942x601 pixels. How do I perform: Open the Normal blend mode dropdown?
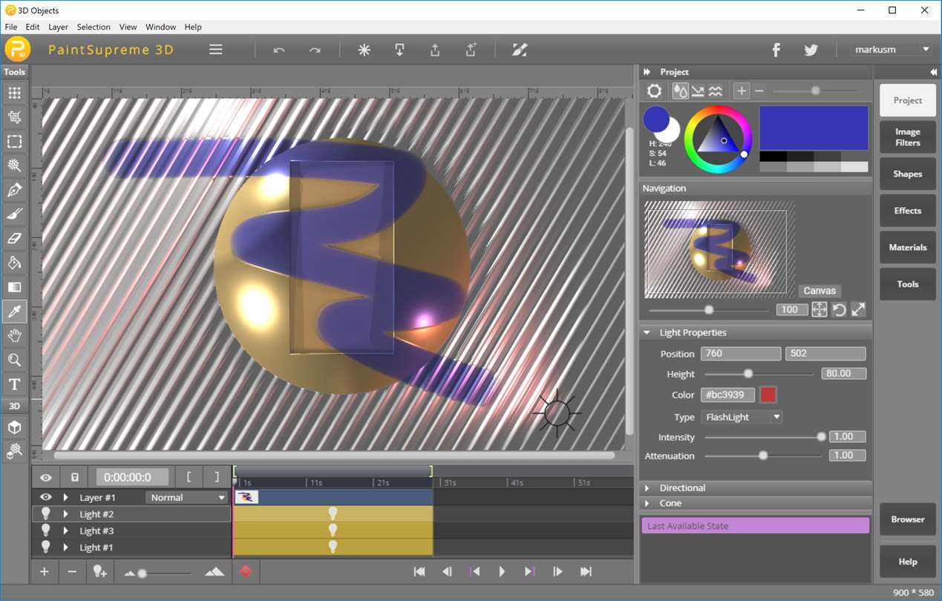pyautogui.click(x=187, y=497)
